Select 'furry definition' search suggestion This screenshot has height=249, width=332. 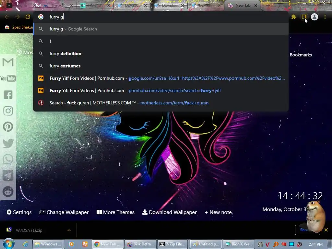pyautogui.click(x=161, y=53)
